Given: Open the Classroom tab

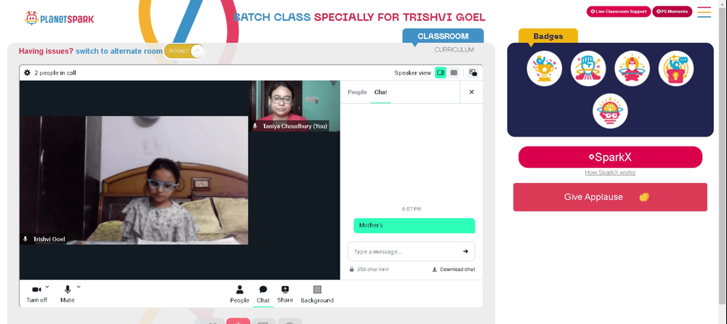Looking at the screenshot, I should tap(443, 36).
